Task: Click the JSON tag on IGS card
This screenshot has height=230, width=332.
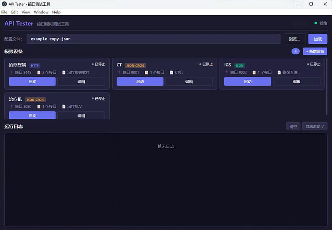Action: click(240, 65)
